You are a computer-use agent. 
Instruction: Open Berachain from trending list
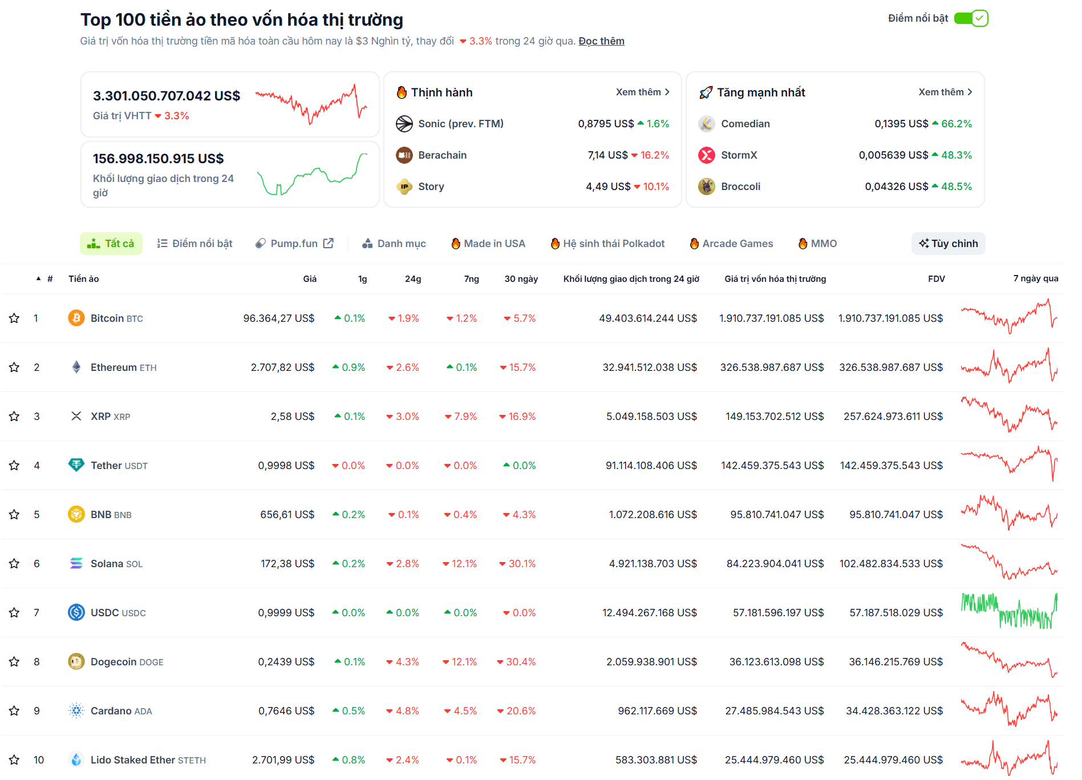click(x=442, y=155)
